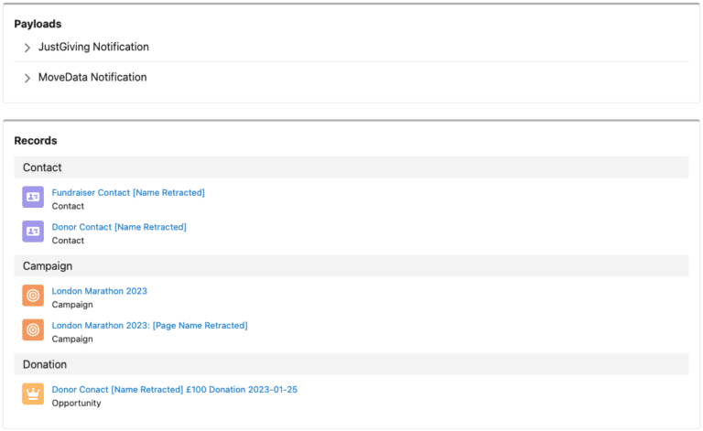
Task: Click the Opportunity label under the donation
Action: [x=76, y=403]
